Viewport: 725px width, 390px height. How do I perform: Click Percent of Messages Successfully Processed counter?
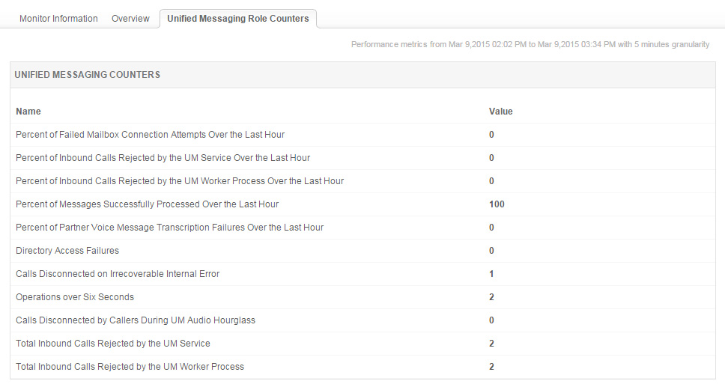147,204
